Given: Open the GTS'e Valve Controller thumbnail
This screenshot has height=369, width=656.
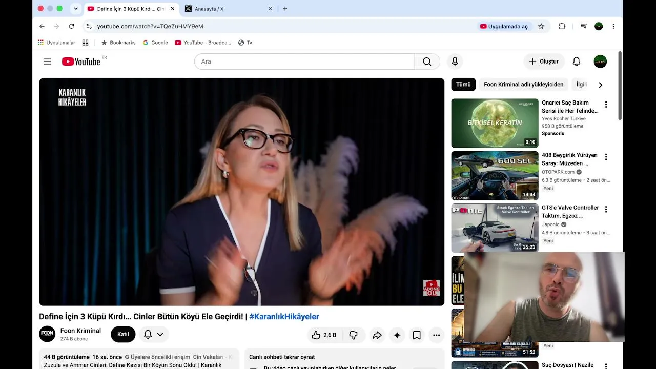Looking at the screenshot, I should [x=495, y=228].
